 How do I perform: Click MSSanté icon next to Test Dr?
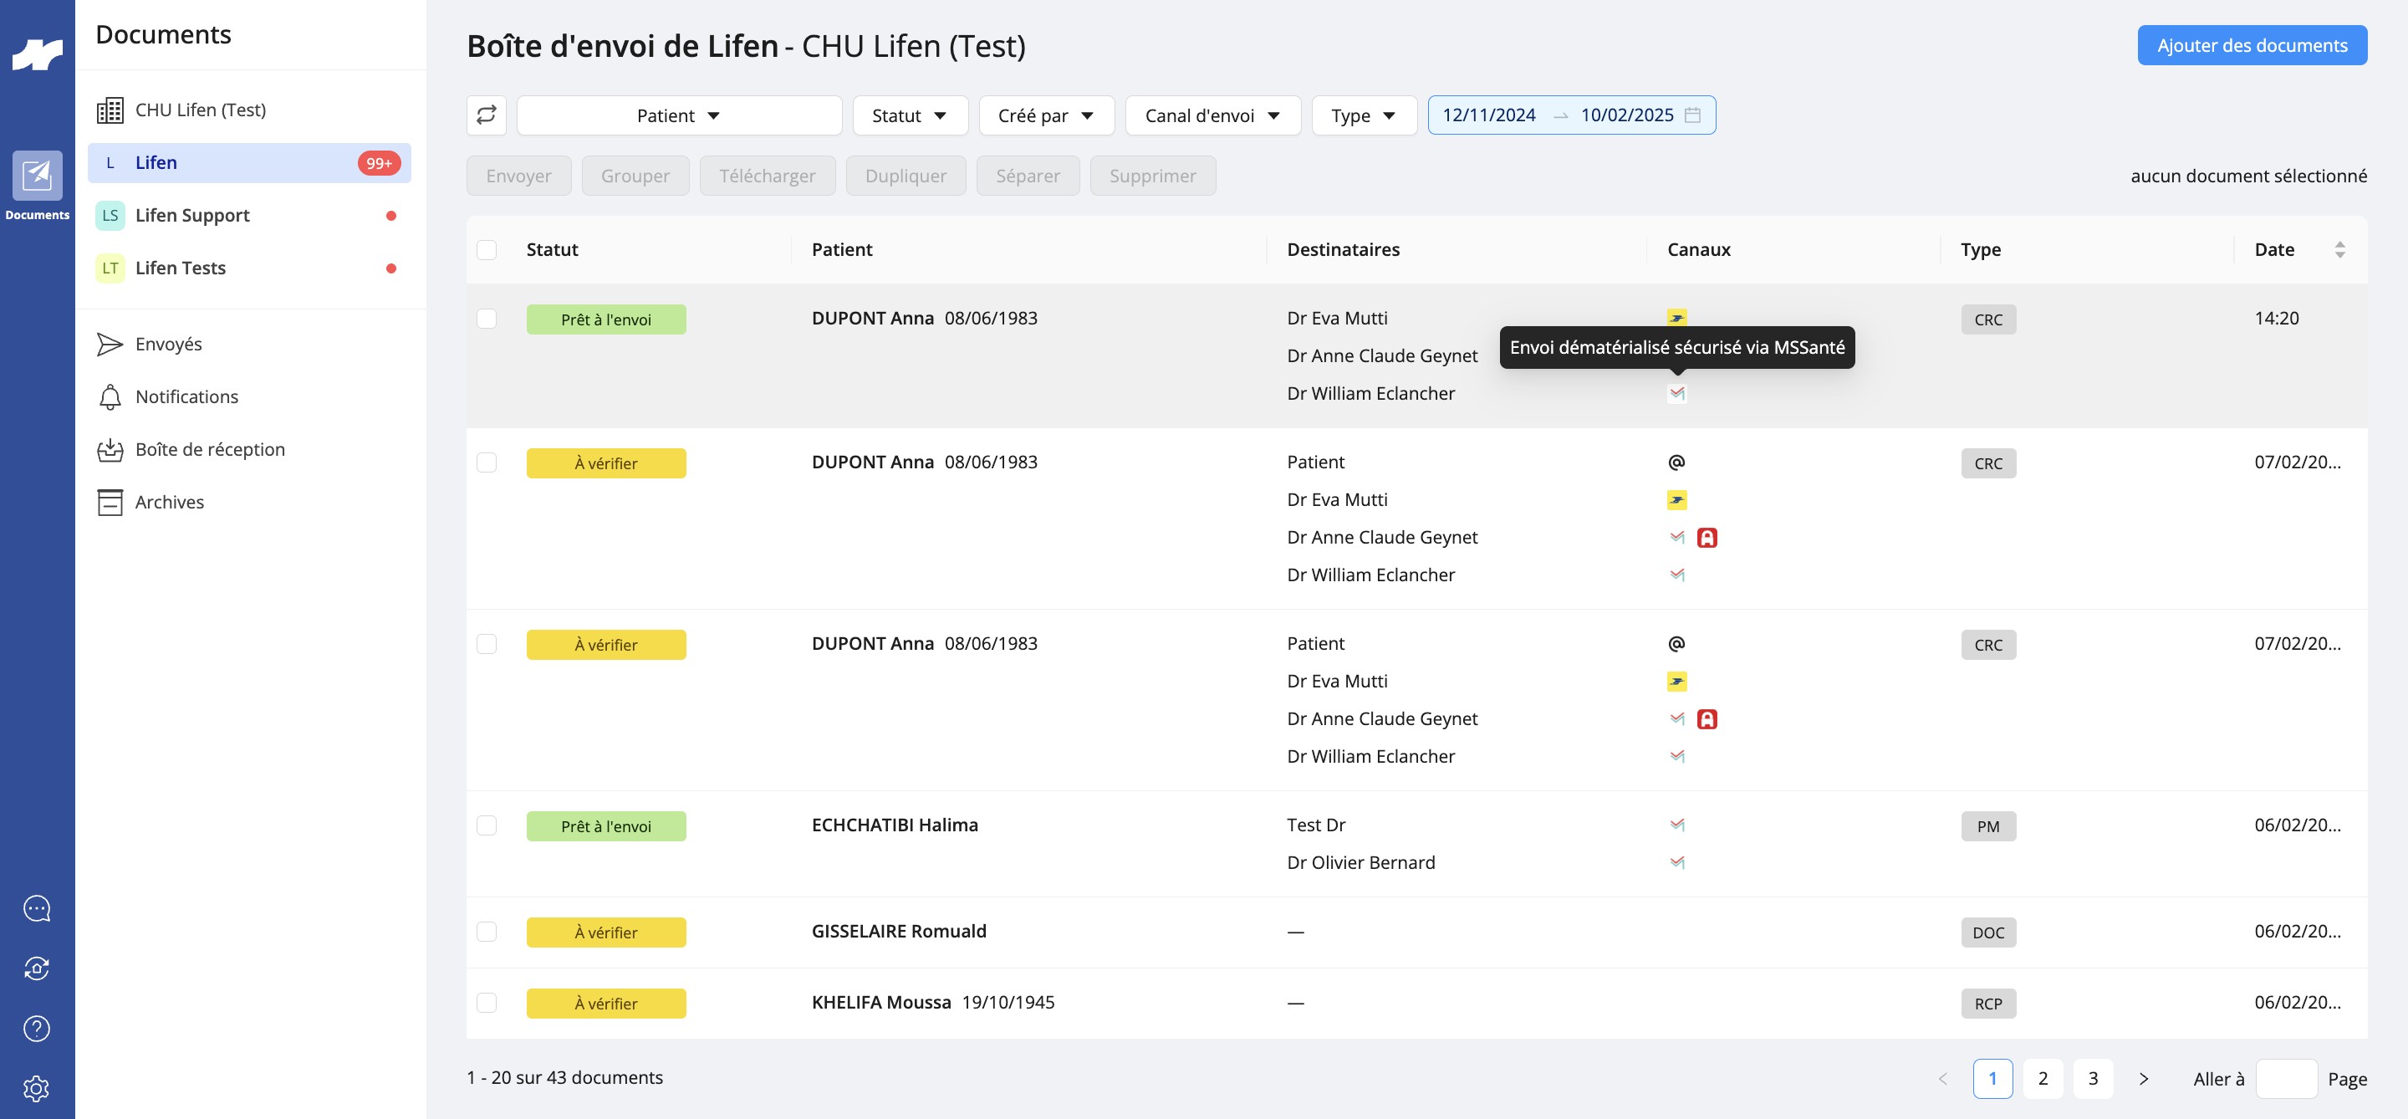pyautogui.click(x=1677, y=825)
